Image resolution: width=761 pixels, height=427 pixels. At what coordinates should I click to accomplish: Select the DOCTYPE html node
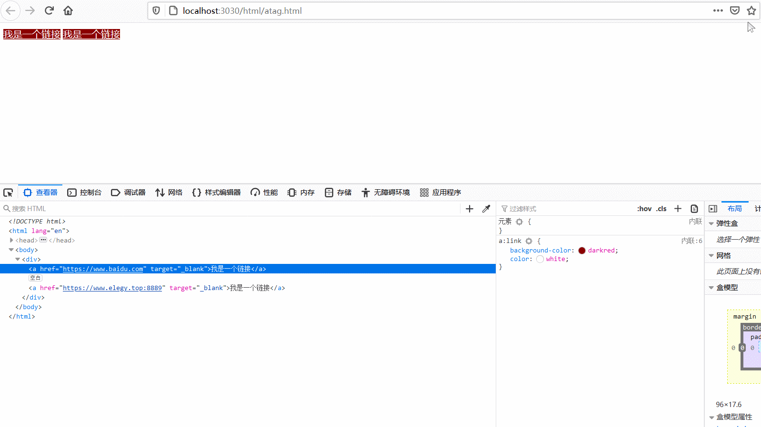coord(37,221)
